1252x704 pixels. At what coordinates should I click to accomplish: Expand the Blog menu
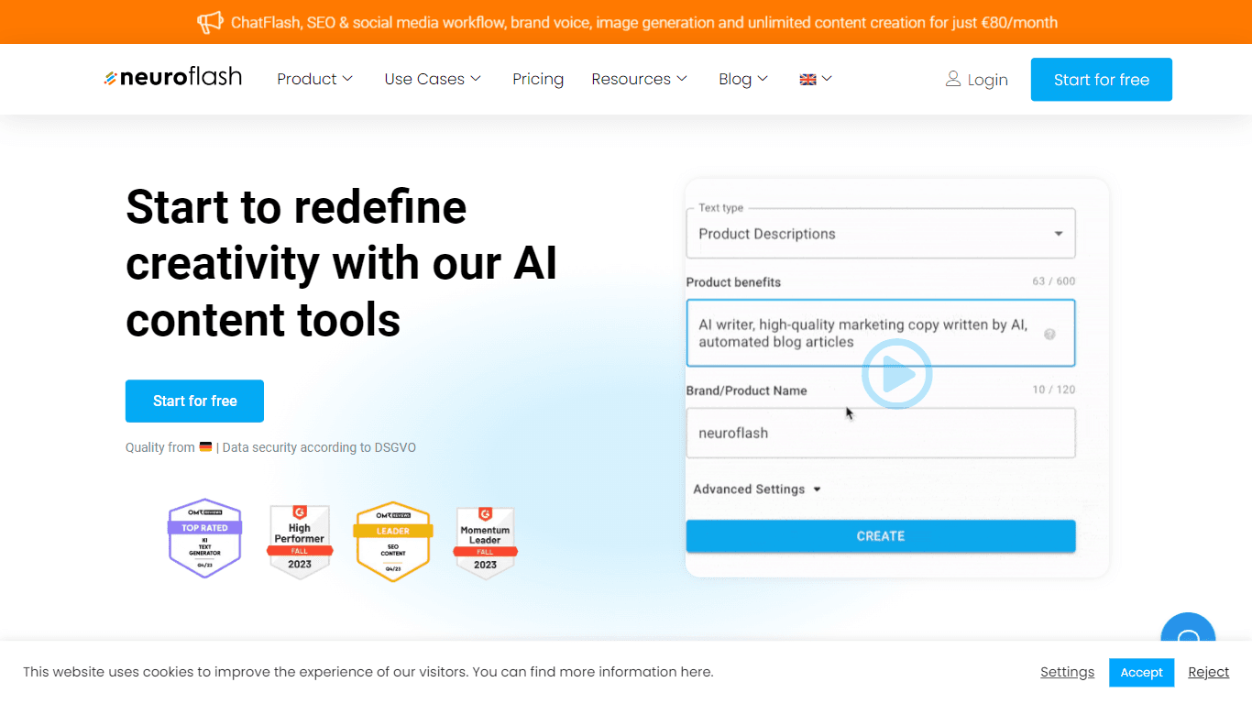[x=743, y=79]
